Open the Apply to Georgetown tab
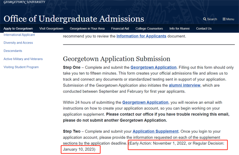Image resolution: width=239 pixels, height=155 pixels. [x=18, y=28]
